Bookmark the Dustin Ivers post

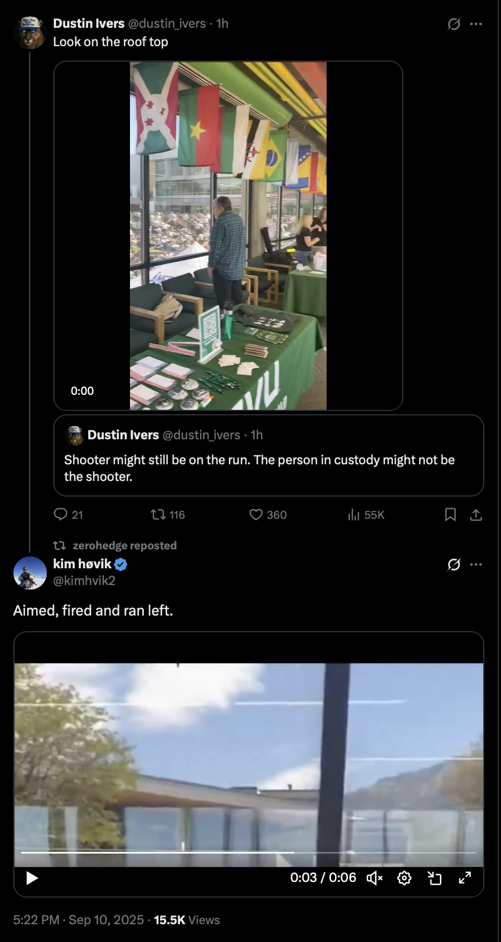[450, 514]
